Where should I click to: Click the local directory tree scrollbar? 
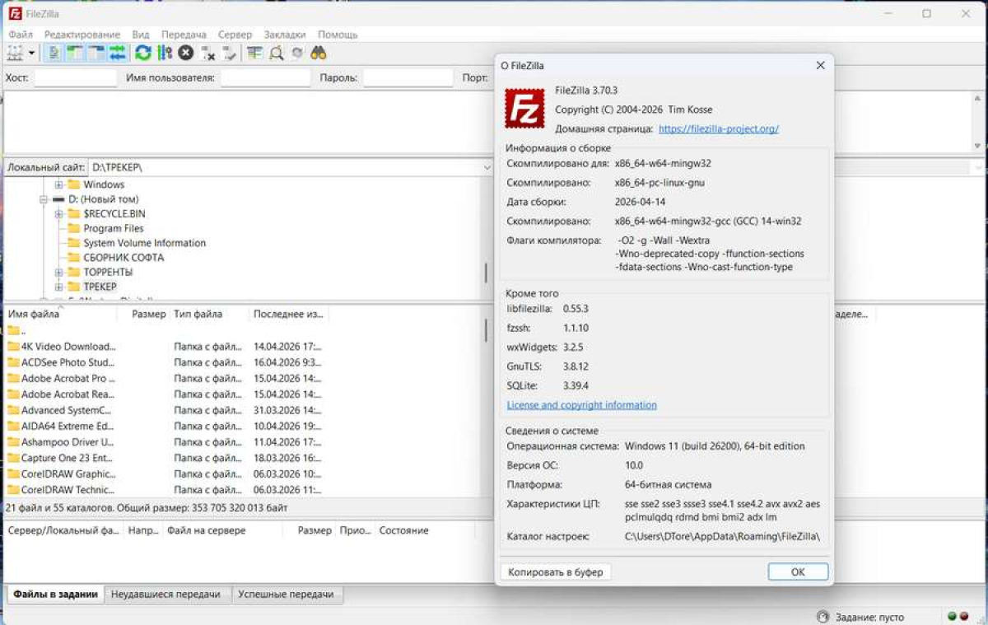click(x=485, y=273)
